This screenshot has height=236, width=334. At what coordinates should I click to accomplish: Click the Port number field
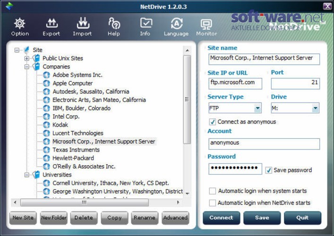click(x=295, y=84)
